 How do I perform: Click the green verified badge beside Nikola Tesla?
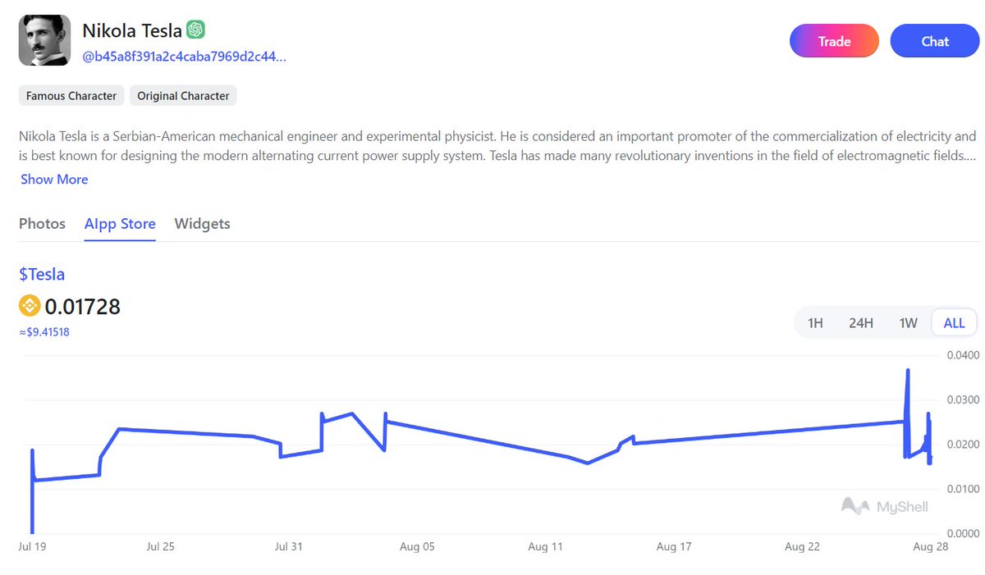[x=195, y=30]
